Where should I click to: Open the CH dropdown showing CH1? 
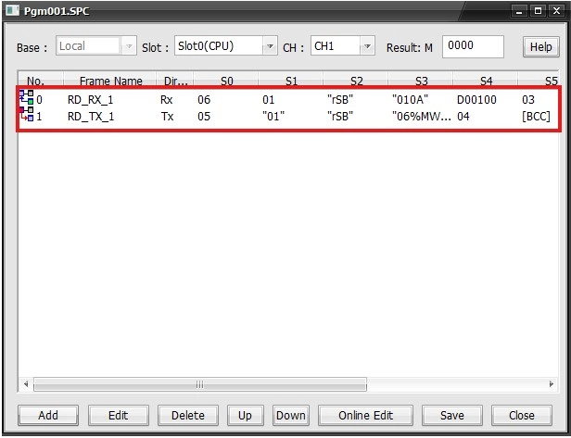[x=343, y=46]
